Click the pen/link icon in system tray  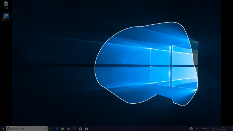pos(213,129)
